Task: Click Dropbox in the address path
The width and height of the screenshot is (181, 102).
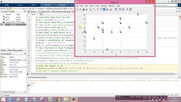Action: [40, 8]
